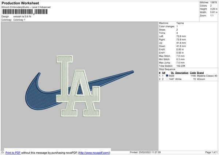Click the 'Stop Sequence:' heading
The height and width of the screenshot is (155, 219).
[167, 69]
